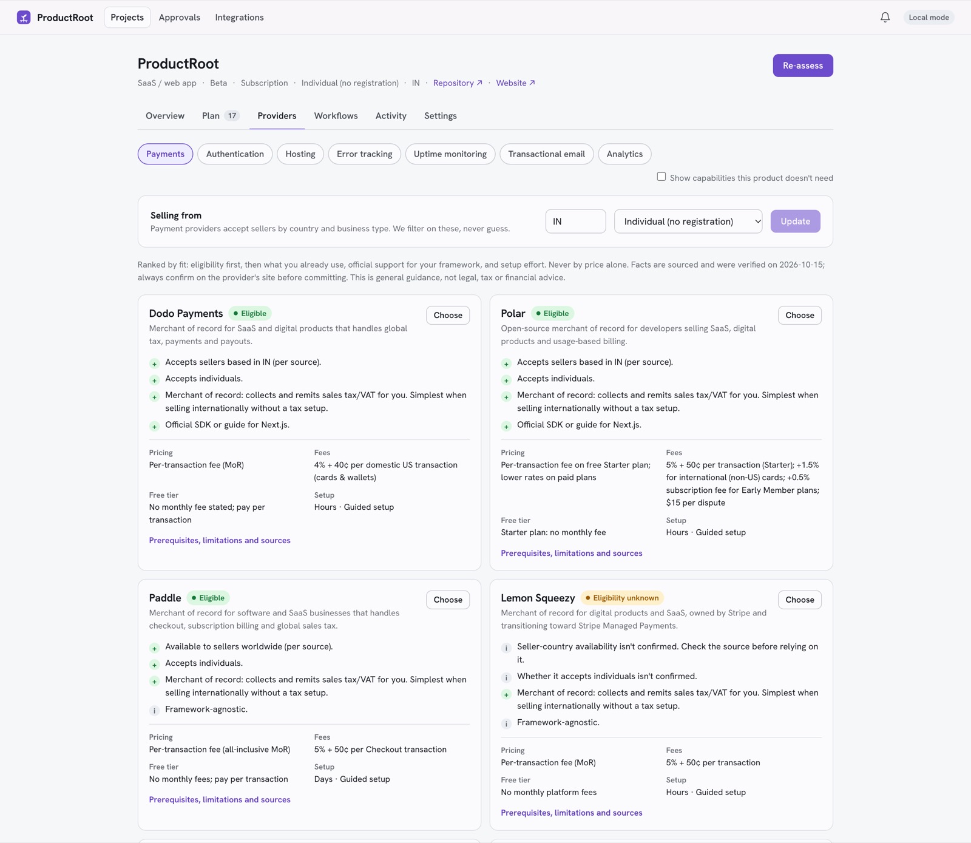971x843 pixels.
Task: Select the Transactional email category chip
Action: click(546, 154)
